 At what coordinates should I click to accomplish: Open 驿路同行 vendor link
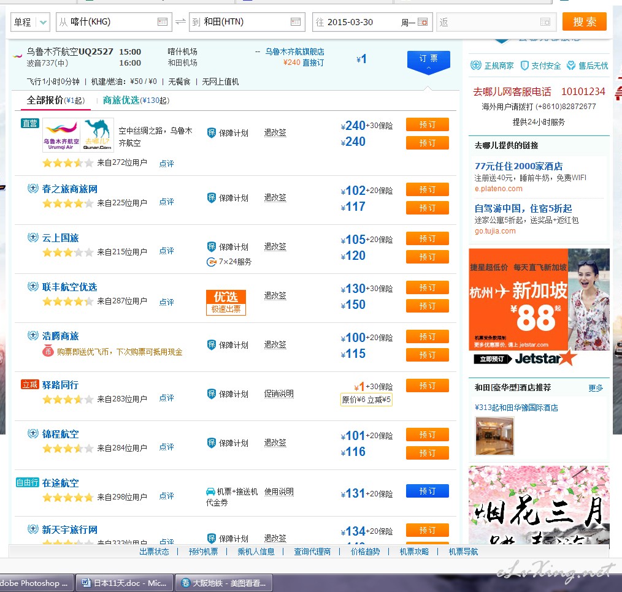coord(60,385)
